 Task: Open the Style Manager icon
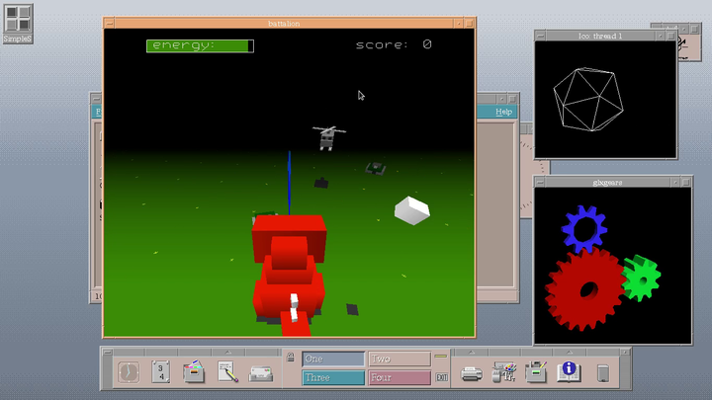504,372
